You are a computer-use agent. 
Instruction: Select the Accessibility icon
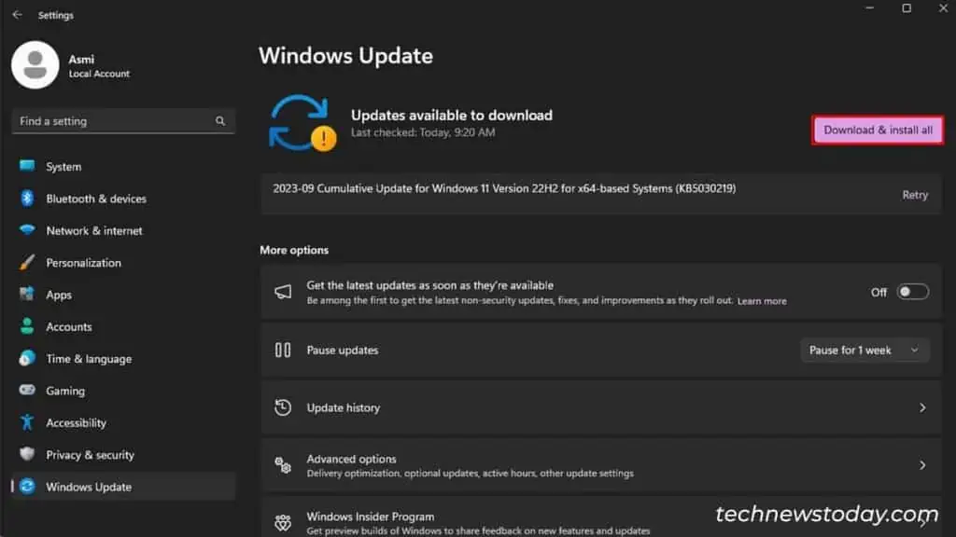coord(29,422)
